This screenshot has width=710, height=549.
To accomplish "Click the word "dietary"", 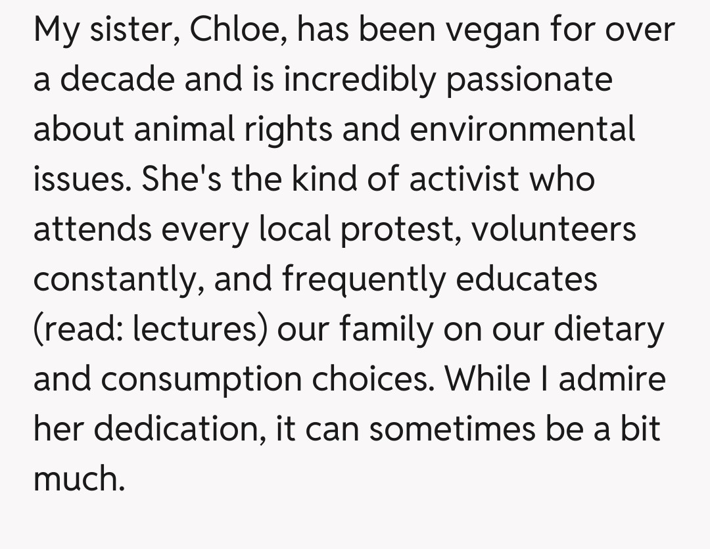I will click(609, 329).
